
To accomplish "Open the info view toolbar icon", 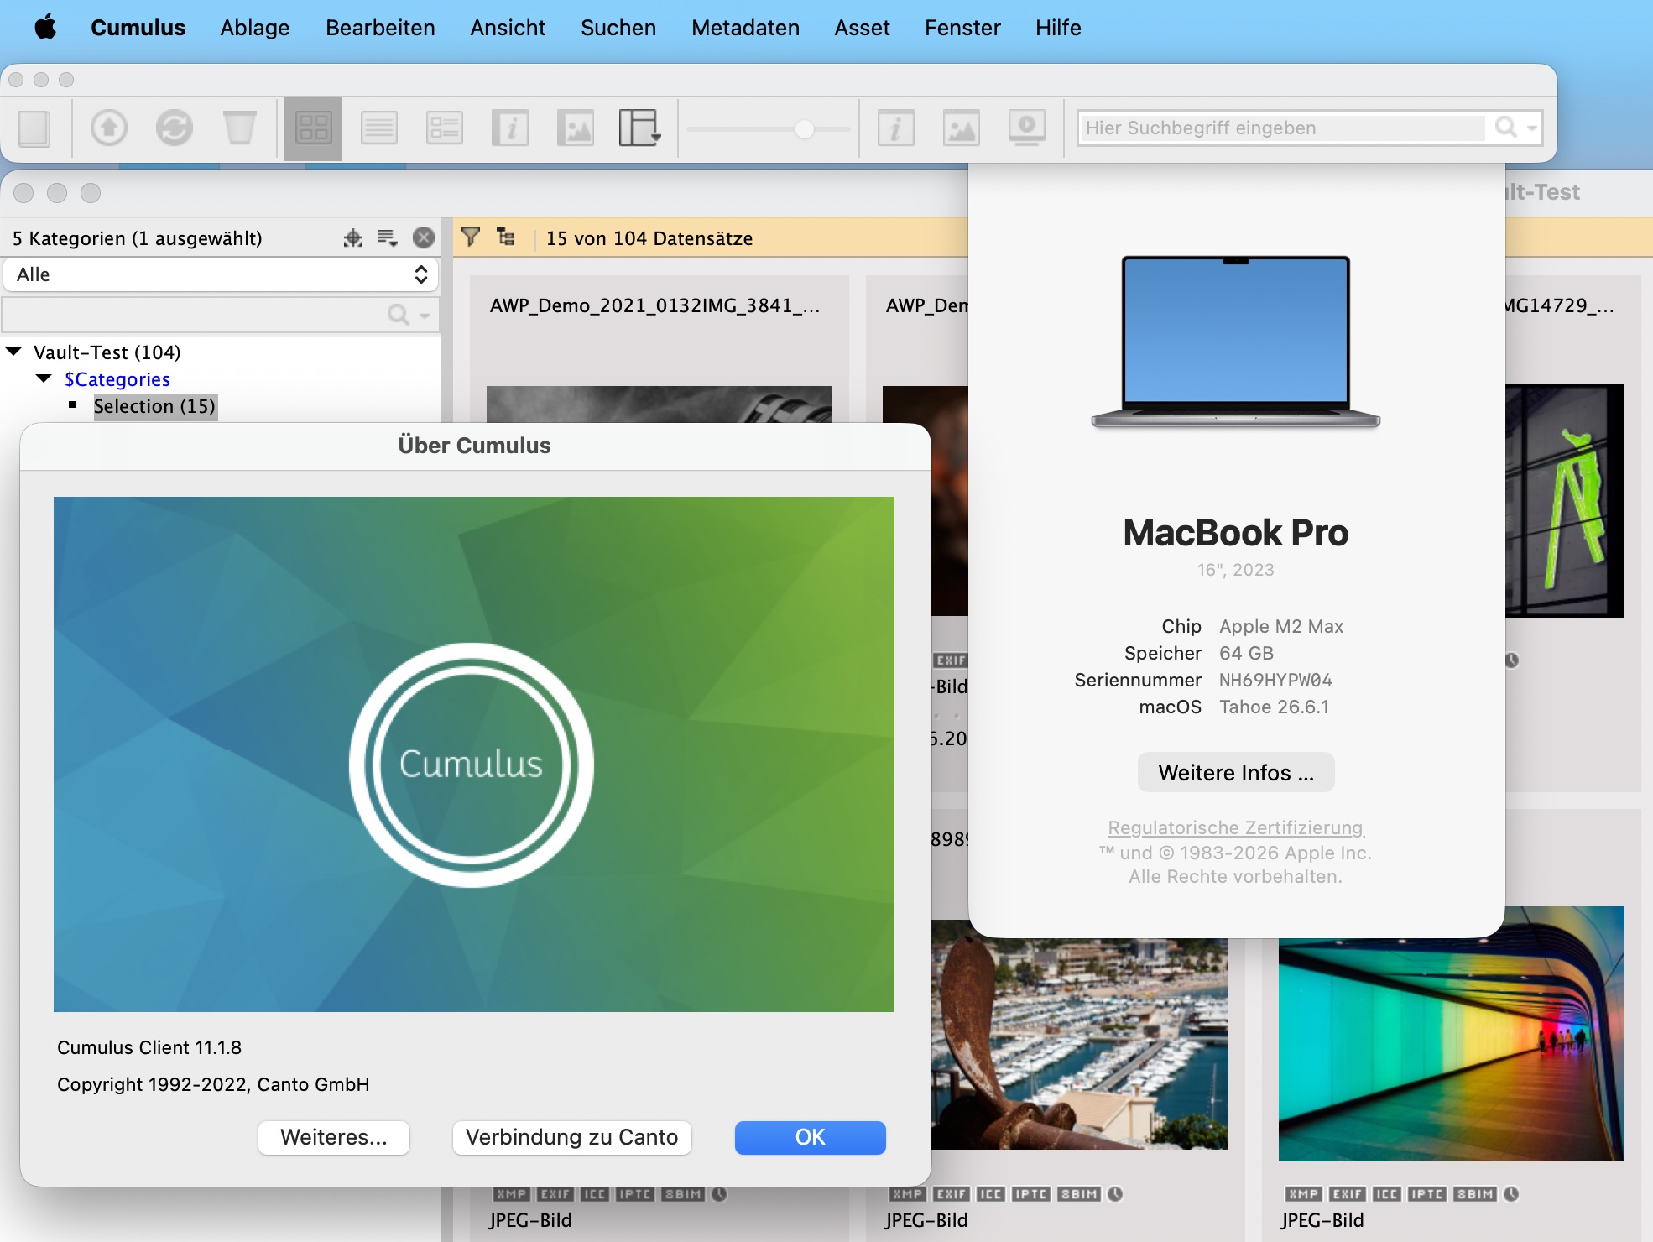I will (510, 128).
